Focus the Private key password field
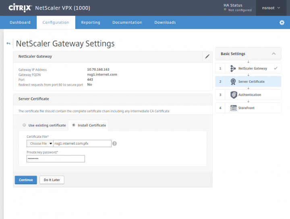 point(56,159)
